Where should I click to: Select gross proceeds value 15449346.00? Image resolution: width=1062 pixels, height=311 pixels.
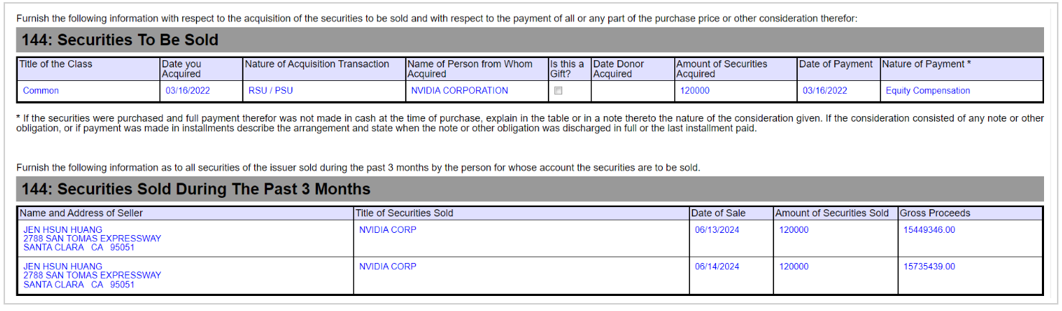click(929, 230)
